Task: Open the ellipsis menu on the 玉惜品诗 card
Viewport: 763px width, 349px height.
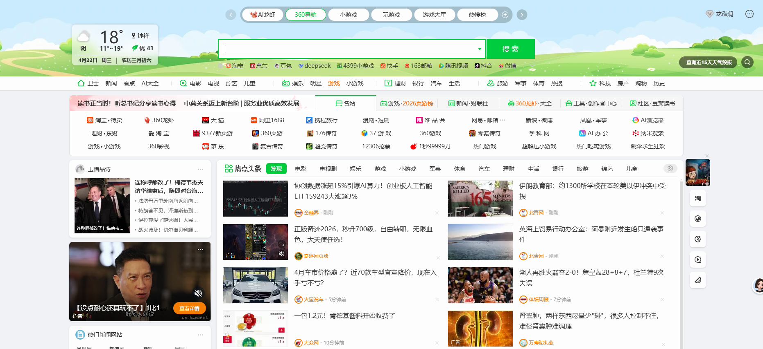Action: coord(200,169)
